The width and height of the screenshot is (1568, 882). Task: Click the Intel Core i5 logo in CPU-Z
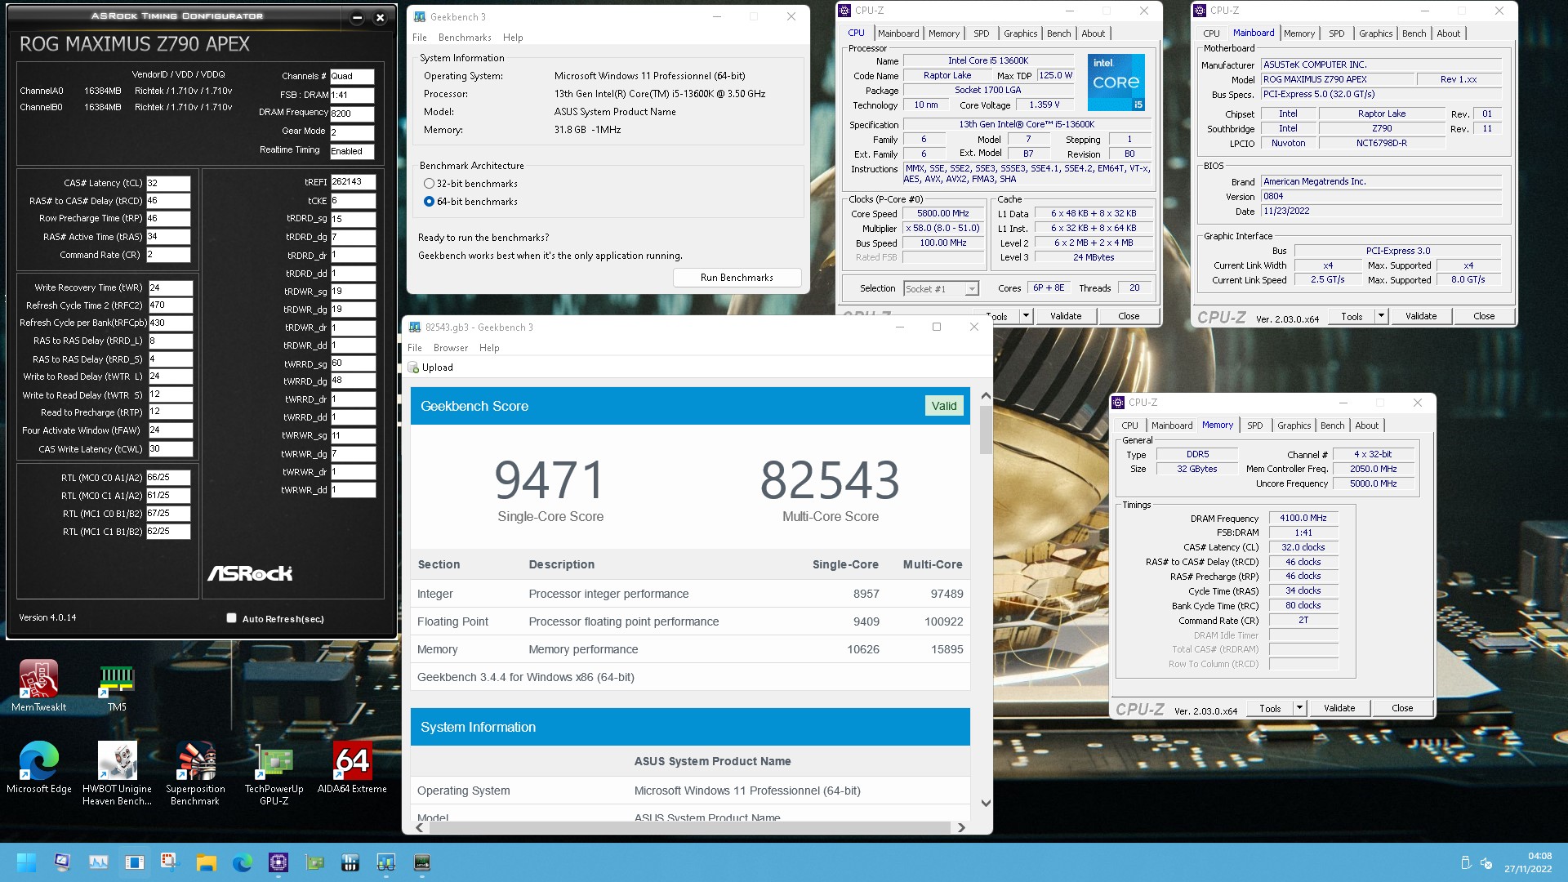1116,82
